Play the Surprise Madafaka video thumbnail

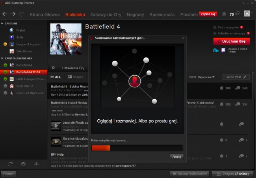(56, 141)
